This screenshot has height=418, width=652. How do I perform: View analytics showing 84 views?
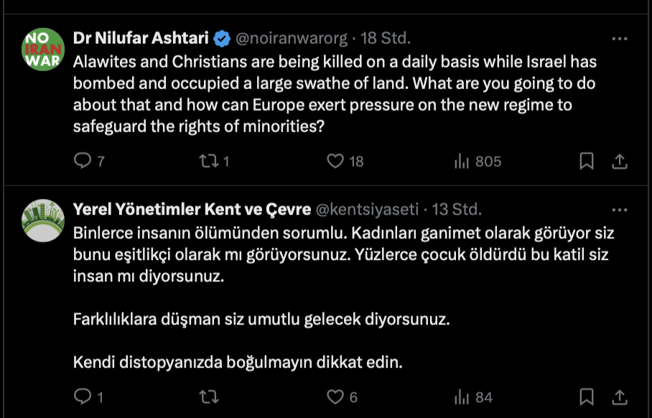click(462, 396)
